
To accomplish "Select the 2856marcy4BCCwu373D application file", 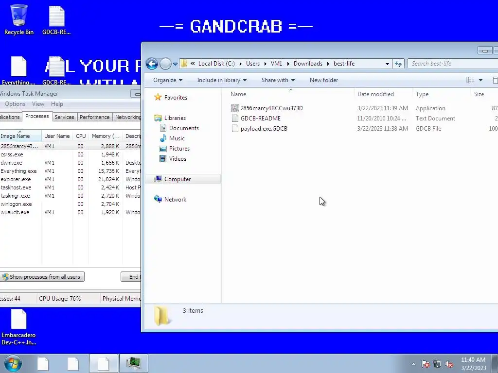I will pos(267,108).
